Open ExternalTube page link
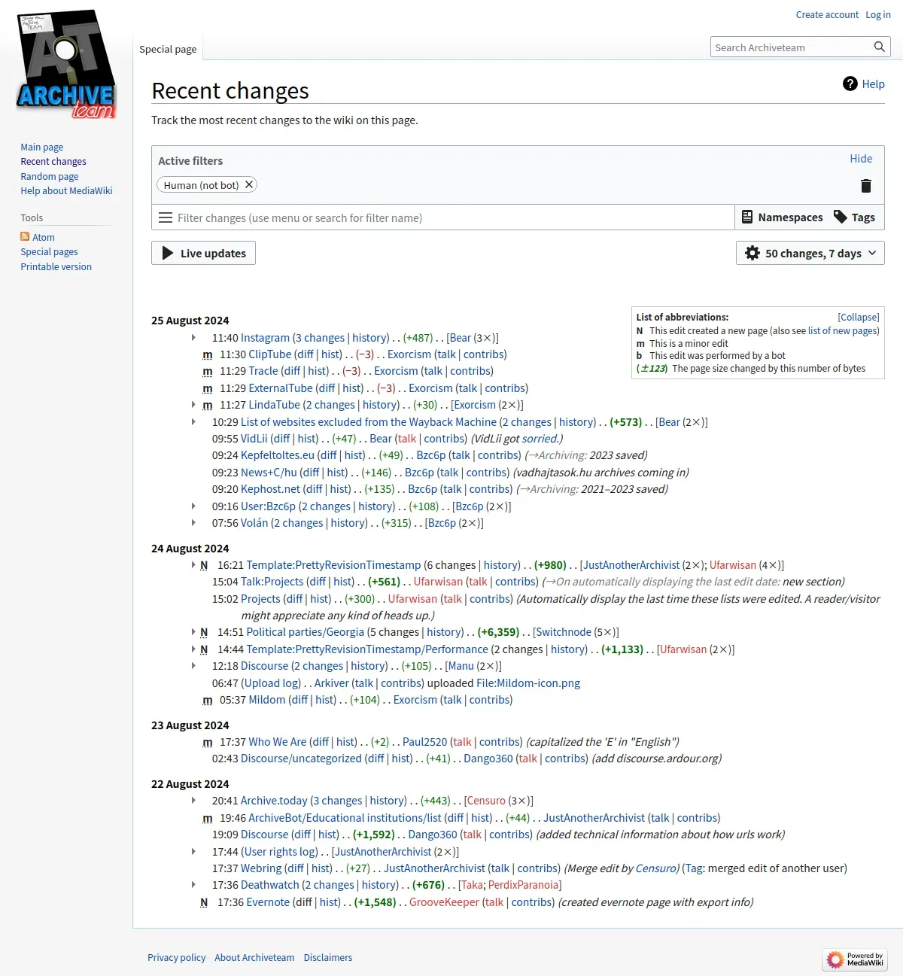 281,388
